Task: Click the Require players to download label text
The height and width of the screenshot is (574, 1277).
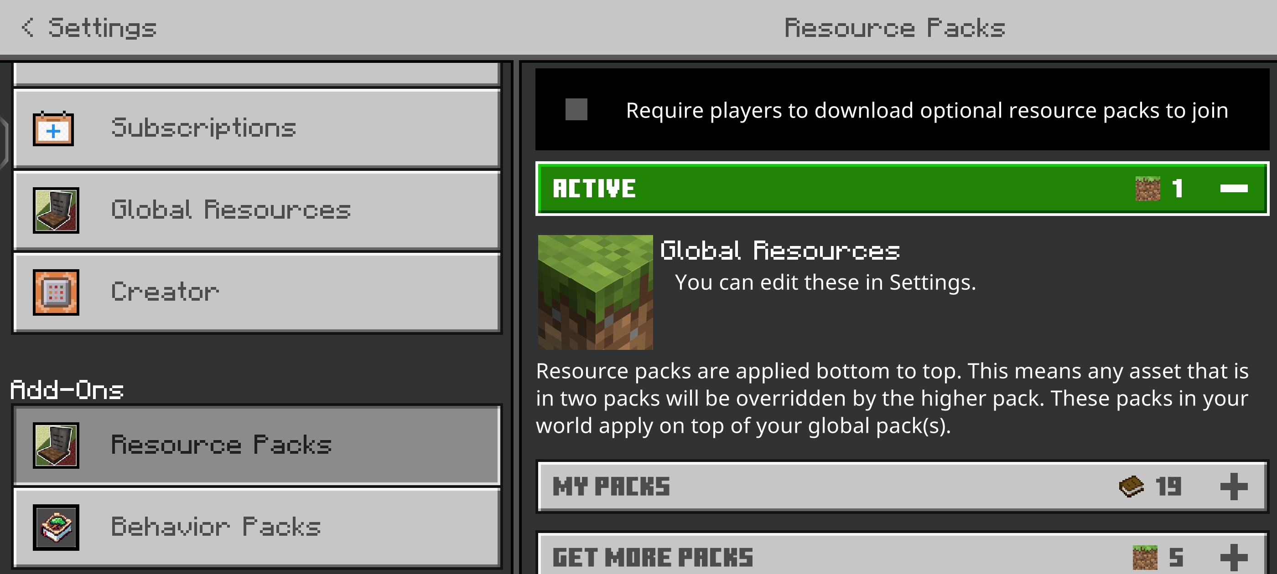Action: (x=927, y=110)
